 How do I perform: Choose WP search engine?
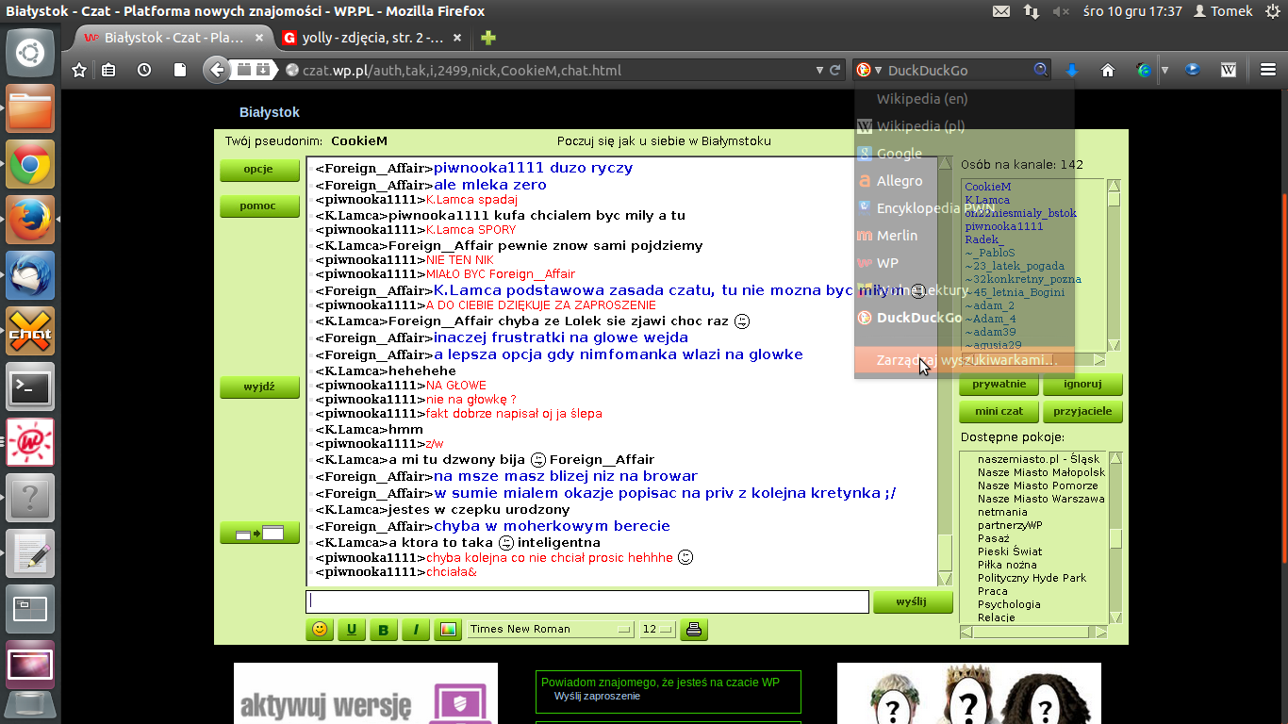pos(965,263)
